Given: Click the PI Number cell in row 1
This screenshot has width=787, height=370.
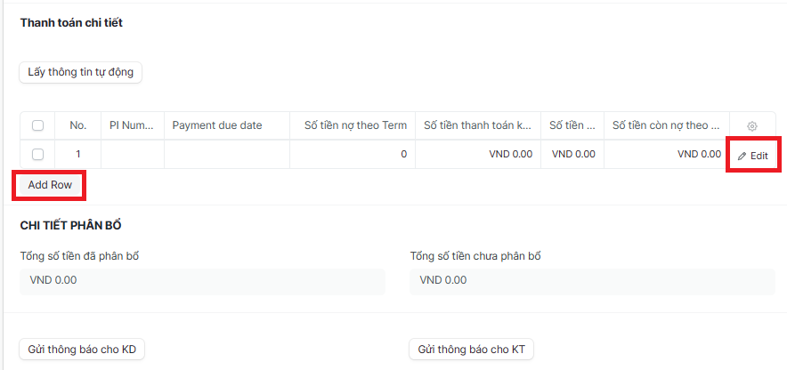Looking at the screenshot, I should pyautogui.click(x=132, y=155).
